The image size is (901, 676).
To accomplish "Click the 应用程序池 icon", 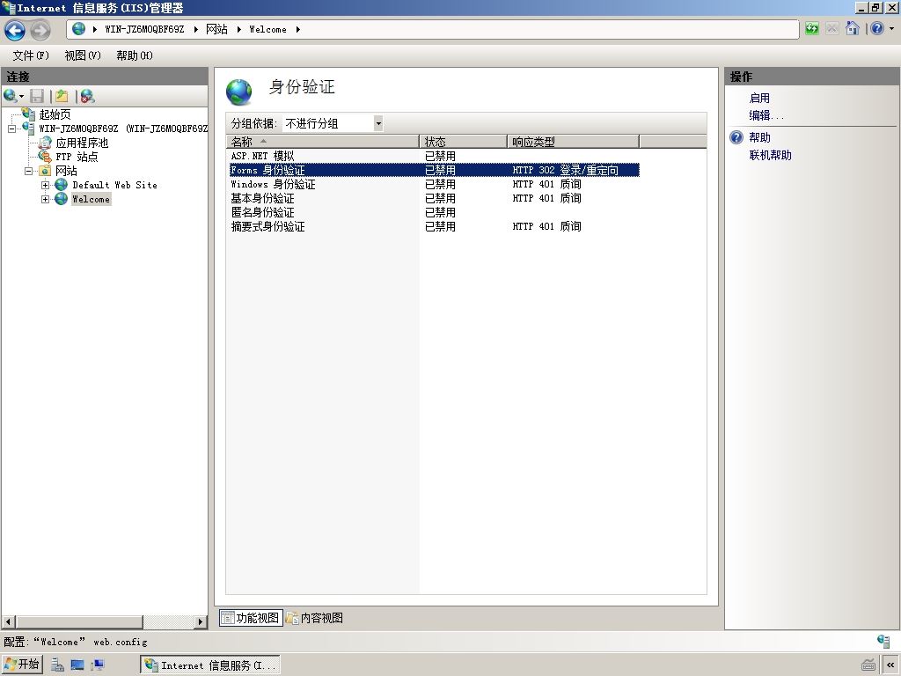I will coord(45,143).
